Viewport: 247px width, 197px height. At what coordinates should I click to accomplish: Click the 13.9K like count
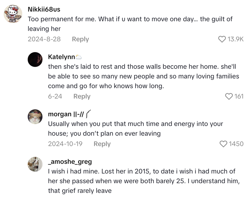pos(235,39)
